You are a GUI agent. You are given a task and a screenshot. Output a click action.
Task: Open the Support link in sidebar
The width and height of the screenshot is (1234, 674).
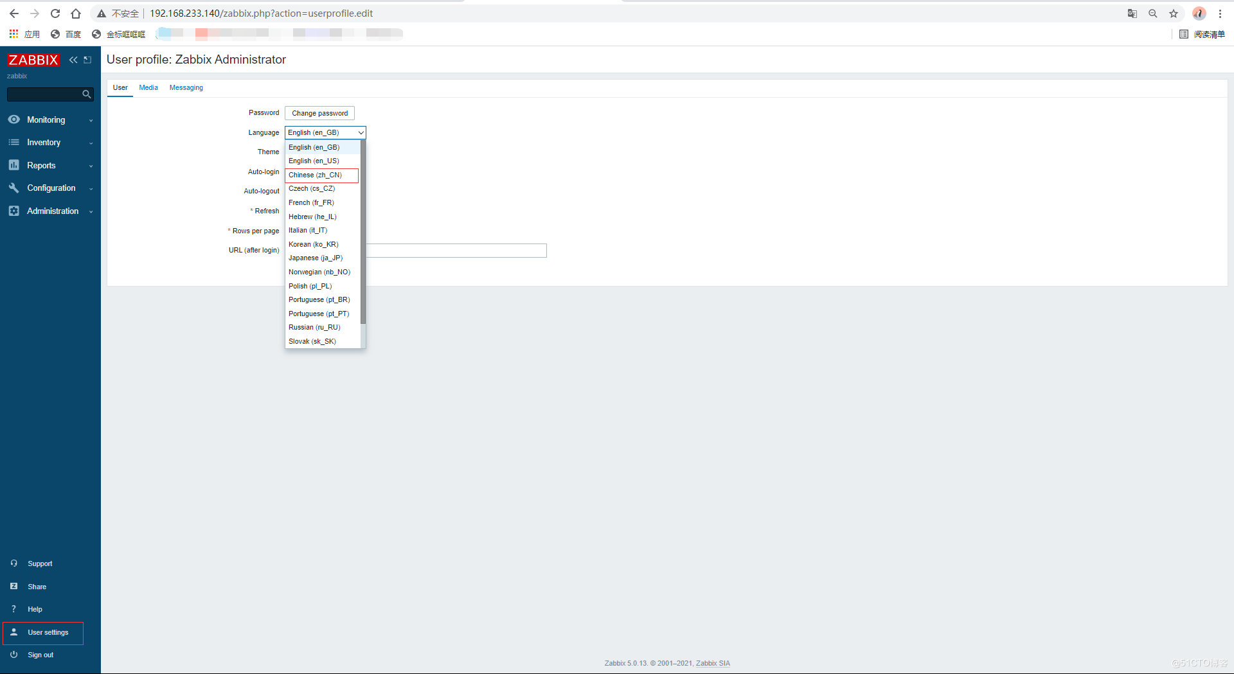[x=40, y=564]
